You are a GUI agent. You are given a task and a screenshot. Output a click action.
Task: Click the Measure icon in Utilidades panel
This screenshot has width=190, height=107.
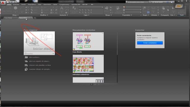tap(153, 8)
